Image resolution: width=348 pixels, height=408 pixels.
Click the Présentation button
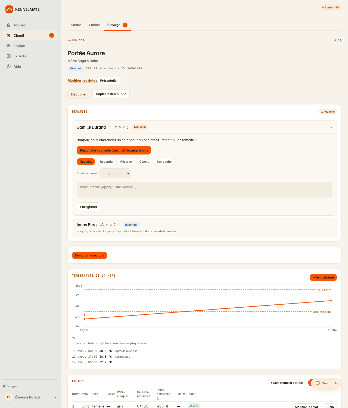click(109, 81)
